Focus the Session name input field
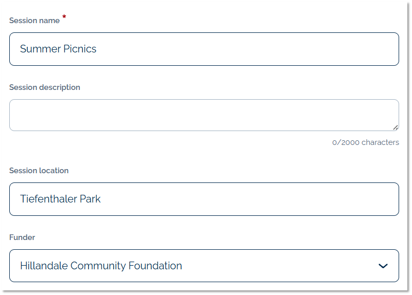This screenshot has height=295, width=412. pyautogui.click(x=204, y=49)
